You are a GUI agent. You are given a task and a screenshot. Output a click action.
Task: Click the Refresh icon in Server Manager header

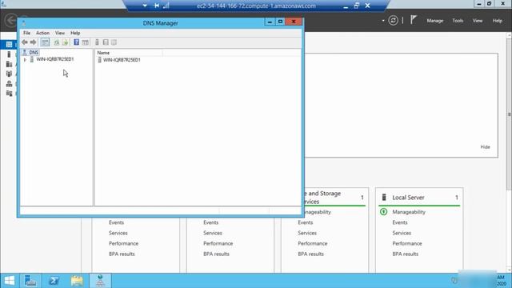pyautogui.click(x=393, y=21)
